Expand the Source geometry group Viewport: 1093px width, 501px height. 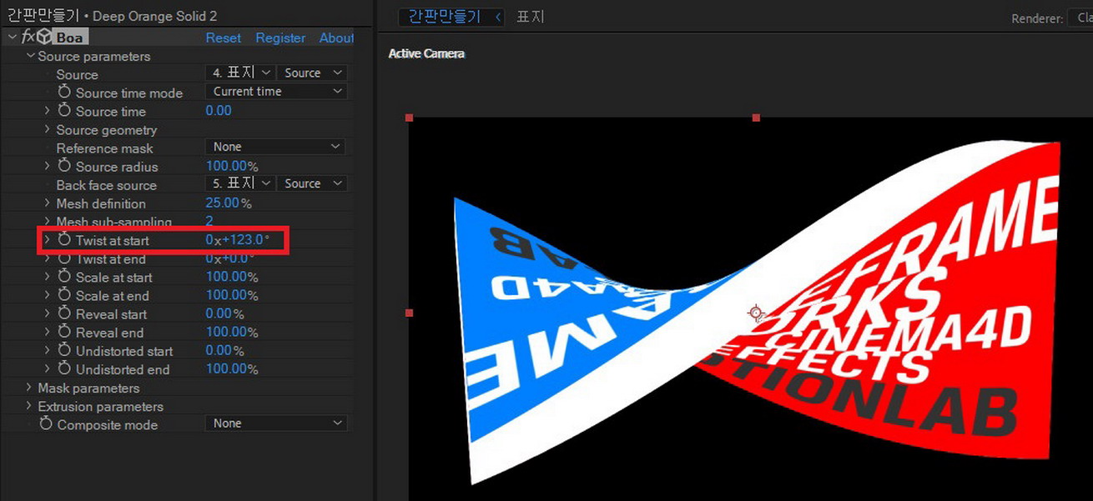click(x=48, y=129)
